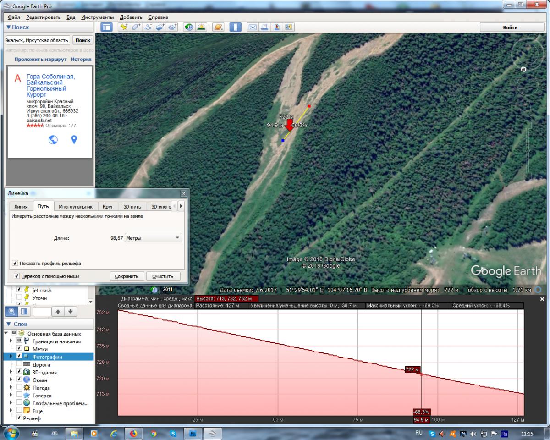Select the Add Path tool

(148, 27)
